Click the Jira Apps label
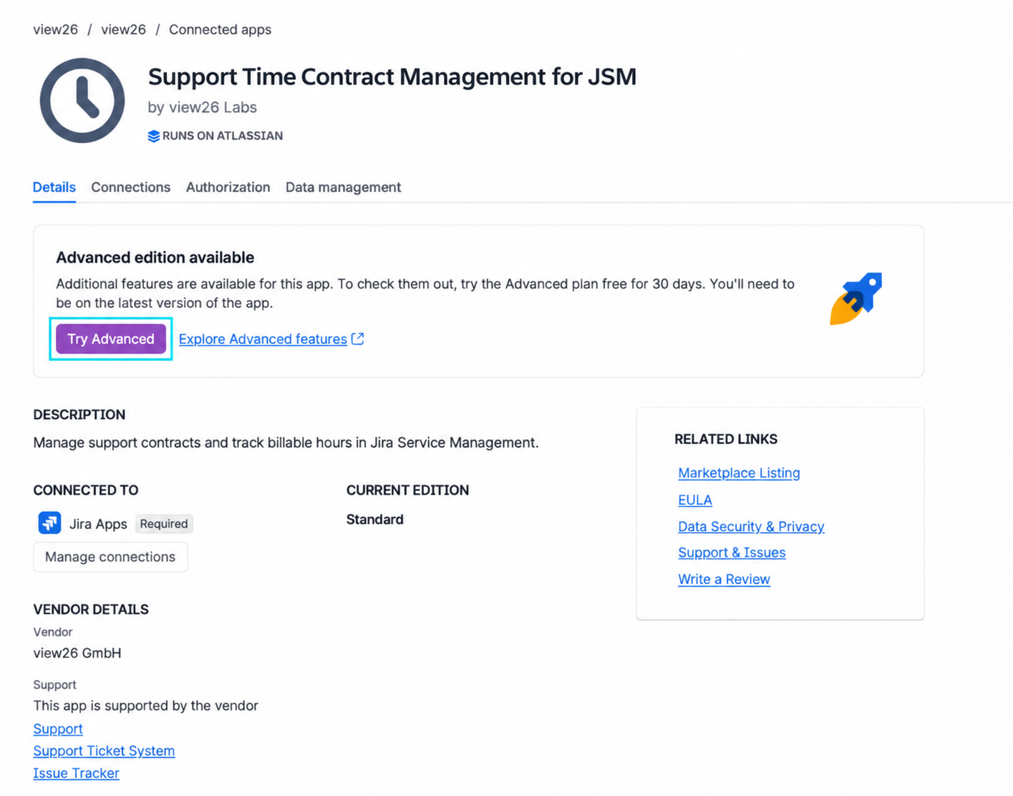 point(98,524)
